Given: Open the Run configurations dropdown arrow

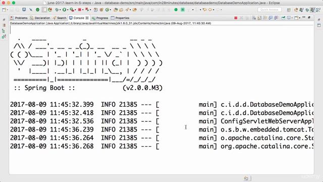Looking at the screenshot, I should (68, 10).
